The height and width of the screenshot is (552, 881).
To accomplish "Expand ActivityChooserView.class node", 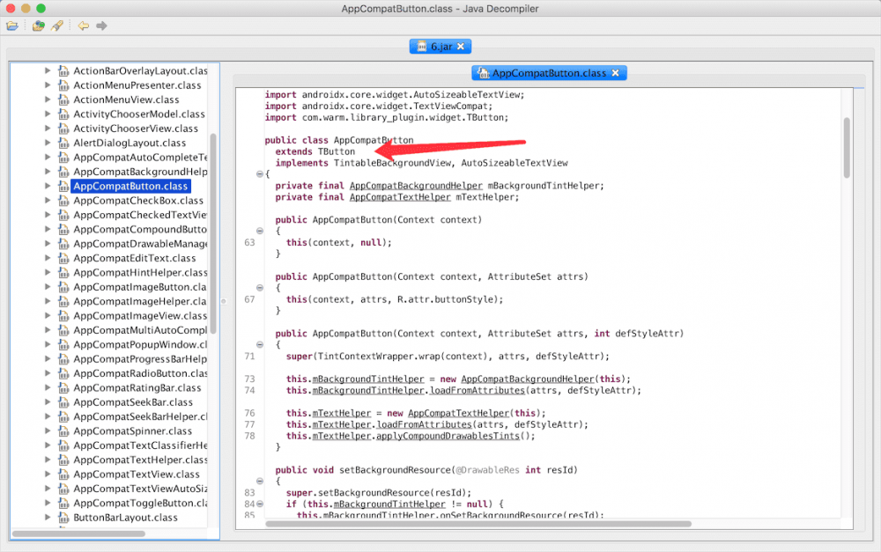I will pyautogui.click(x=48, y=129).
